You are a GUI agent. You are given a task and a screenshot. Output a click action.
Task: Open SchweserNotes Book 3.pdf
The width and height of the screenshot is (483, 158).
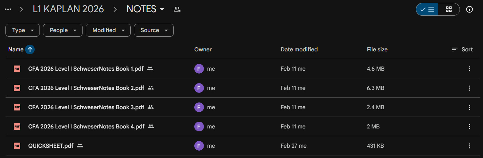[86, 107]
